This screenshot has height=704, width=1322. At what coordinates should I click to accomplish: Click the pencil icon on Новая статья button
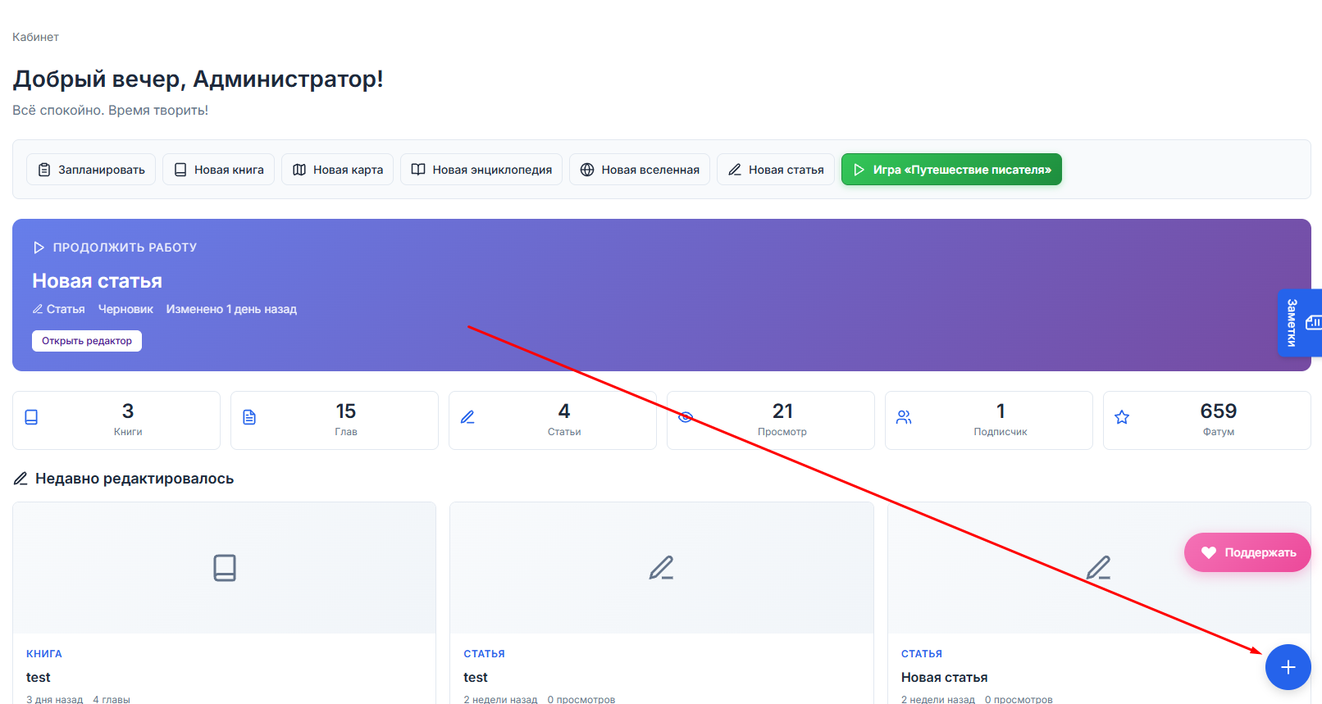tap(735, 170)
